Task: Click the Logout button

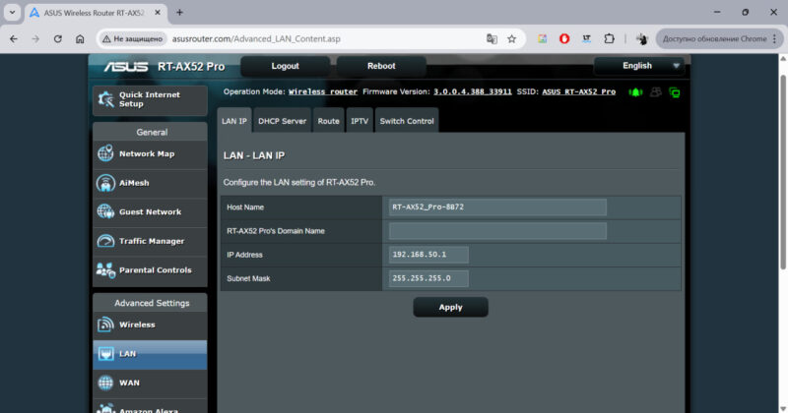Action: click(x=285, y=66)
